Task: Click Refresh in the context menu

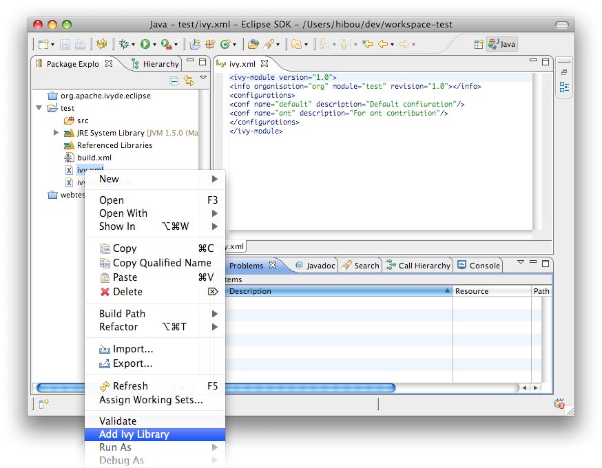Action: coord(130,386)
